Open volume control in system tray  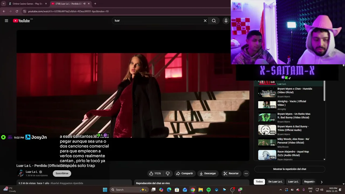pyautogui.click(x=322, y=190)
